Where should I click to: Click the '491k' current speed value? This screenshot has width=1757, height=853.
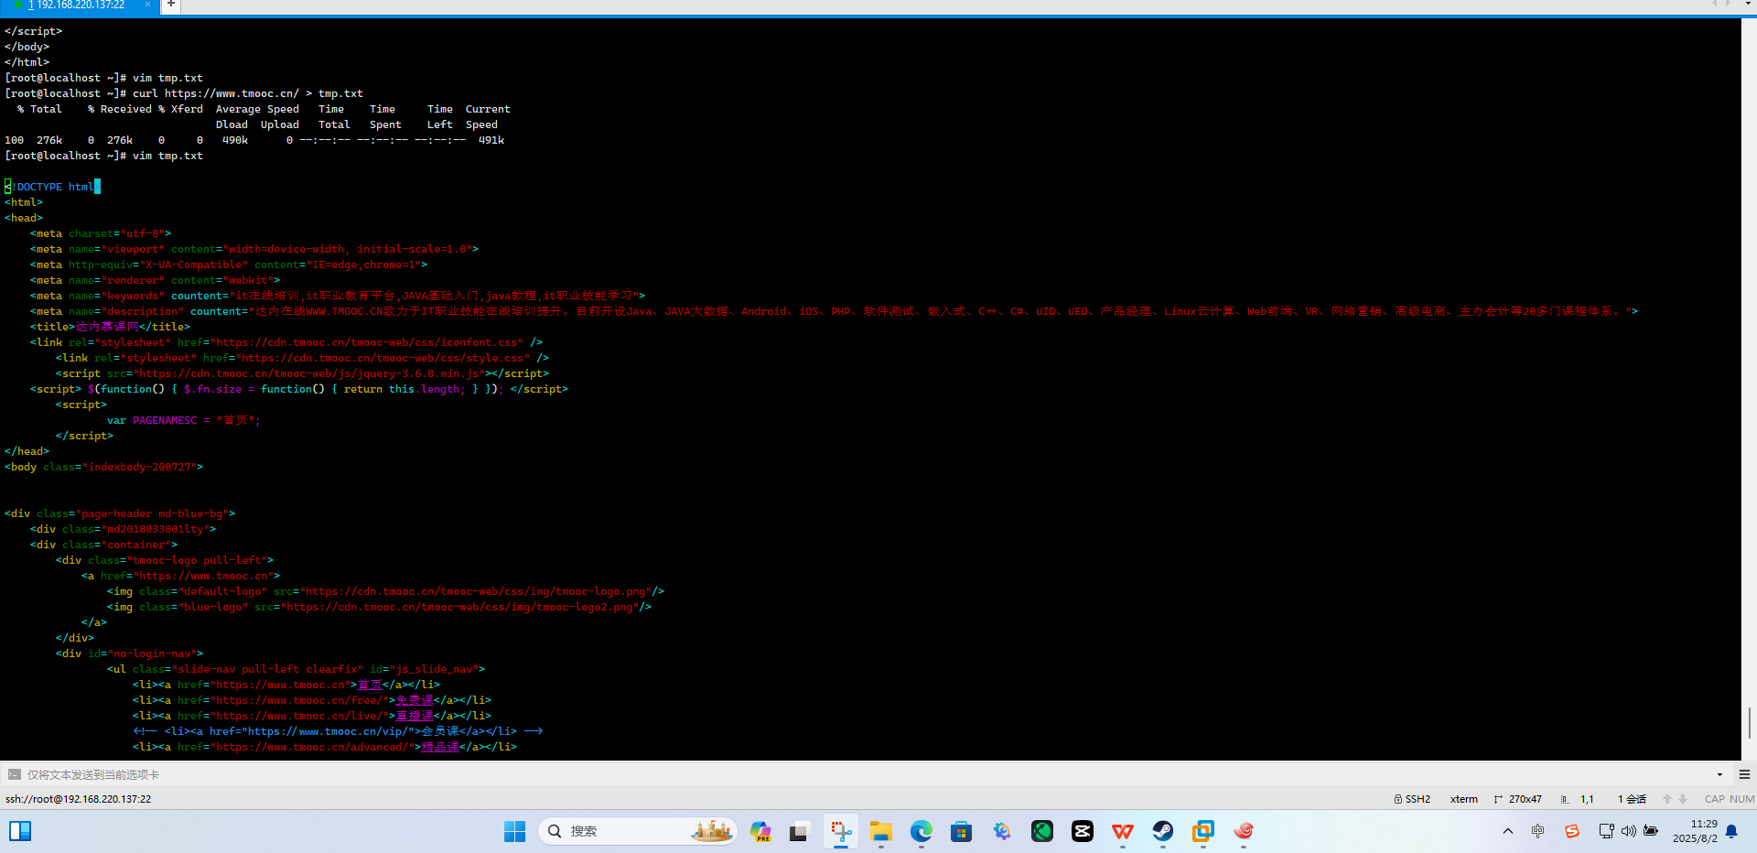pos(491,140)
